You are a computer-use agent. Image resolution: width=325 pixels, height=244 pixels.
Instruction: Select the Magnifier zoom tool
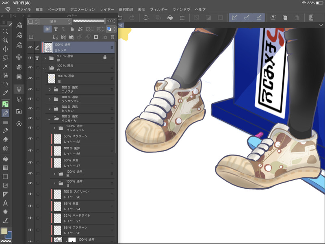pyautogui.click(x=5, y=31)
